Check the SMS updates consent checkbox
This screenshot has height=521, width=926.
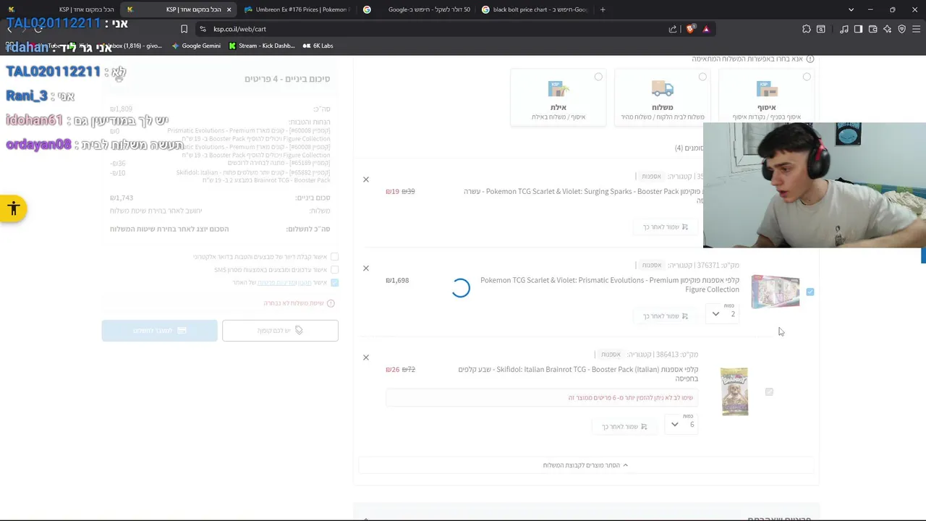click(334, 270)
